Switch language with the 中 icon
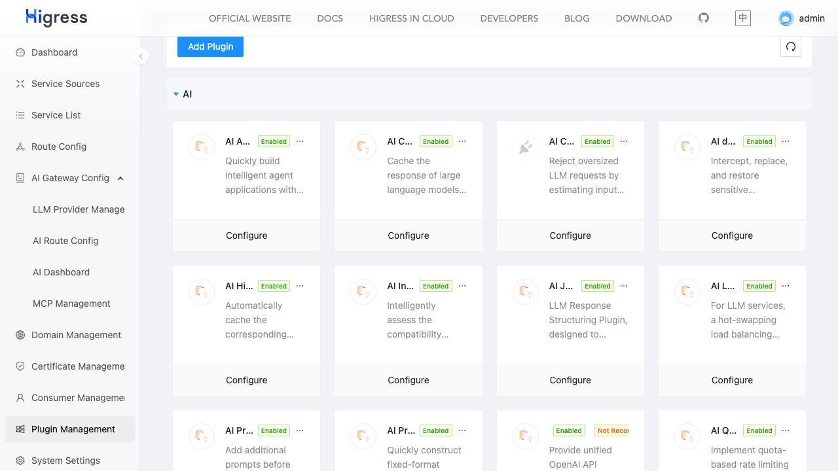838x471 pixels. pos(743,18)
